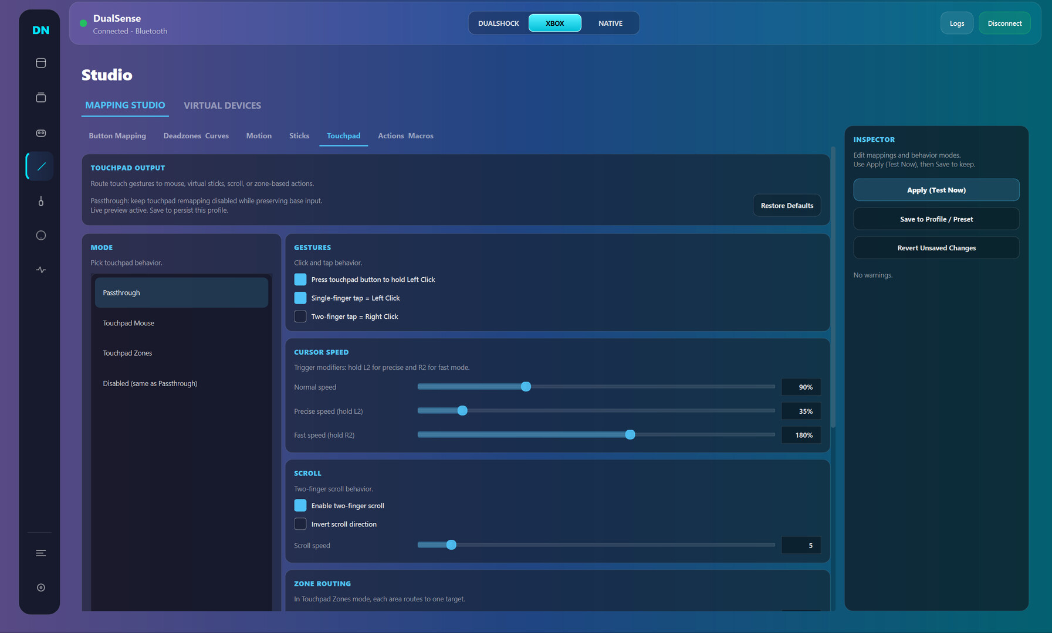The height and width of the screenshot is (633, 1052).
Task: Open the window-panel icon in the sidebar
Action: point(40,63)
